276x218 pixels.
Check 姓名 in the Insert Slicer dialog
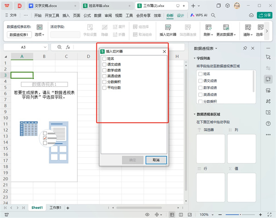tap(104, 59)
